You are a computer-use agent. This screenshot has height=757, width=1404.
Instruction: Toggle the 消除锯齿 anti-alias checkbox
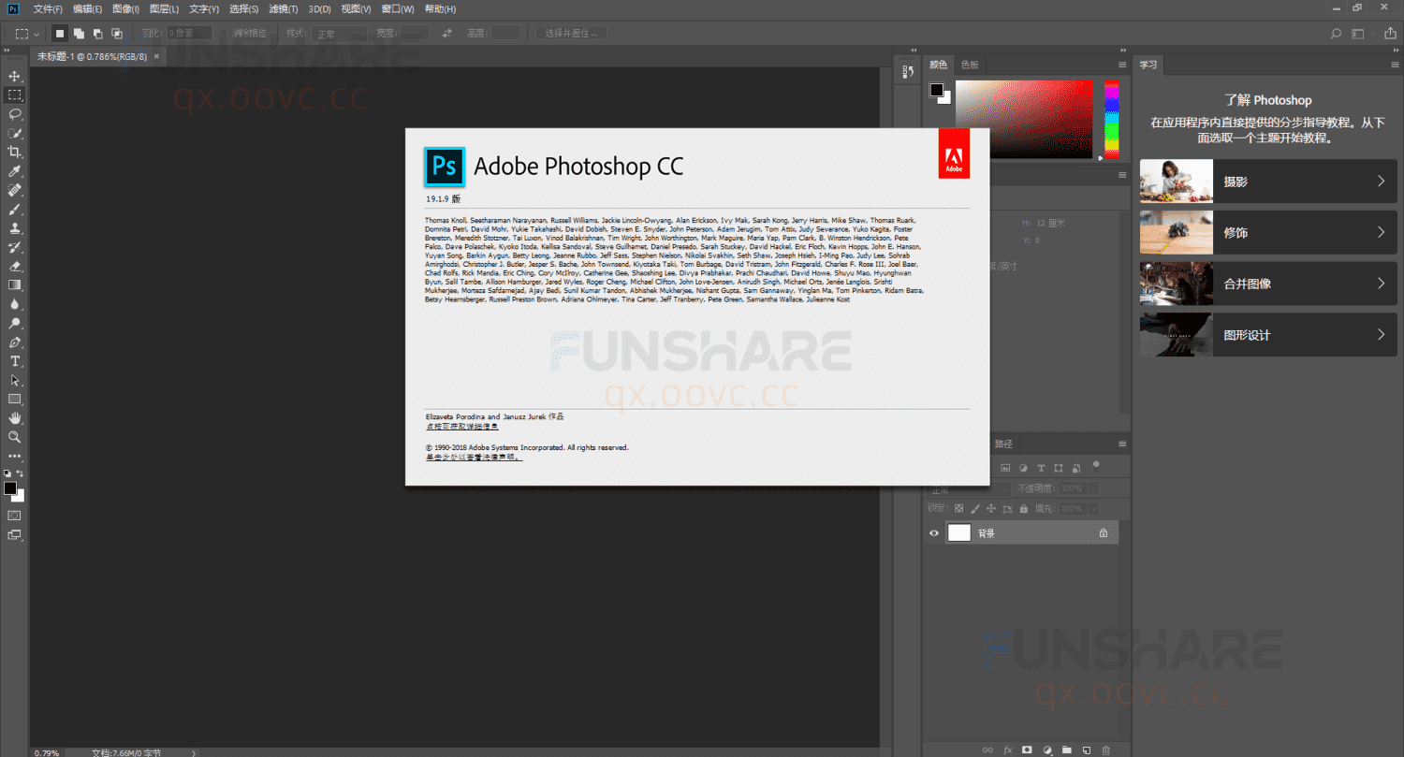pyautogui.click(x=224, y=34)
